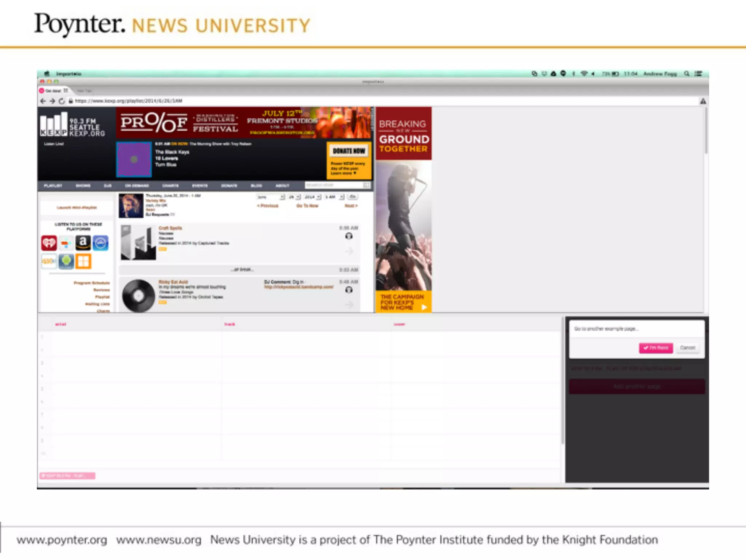Click the vinyl record thumbnail for Ricky Eat Acid
This screenshot has height=559, width=746.
coord(138,296)
